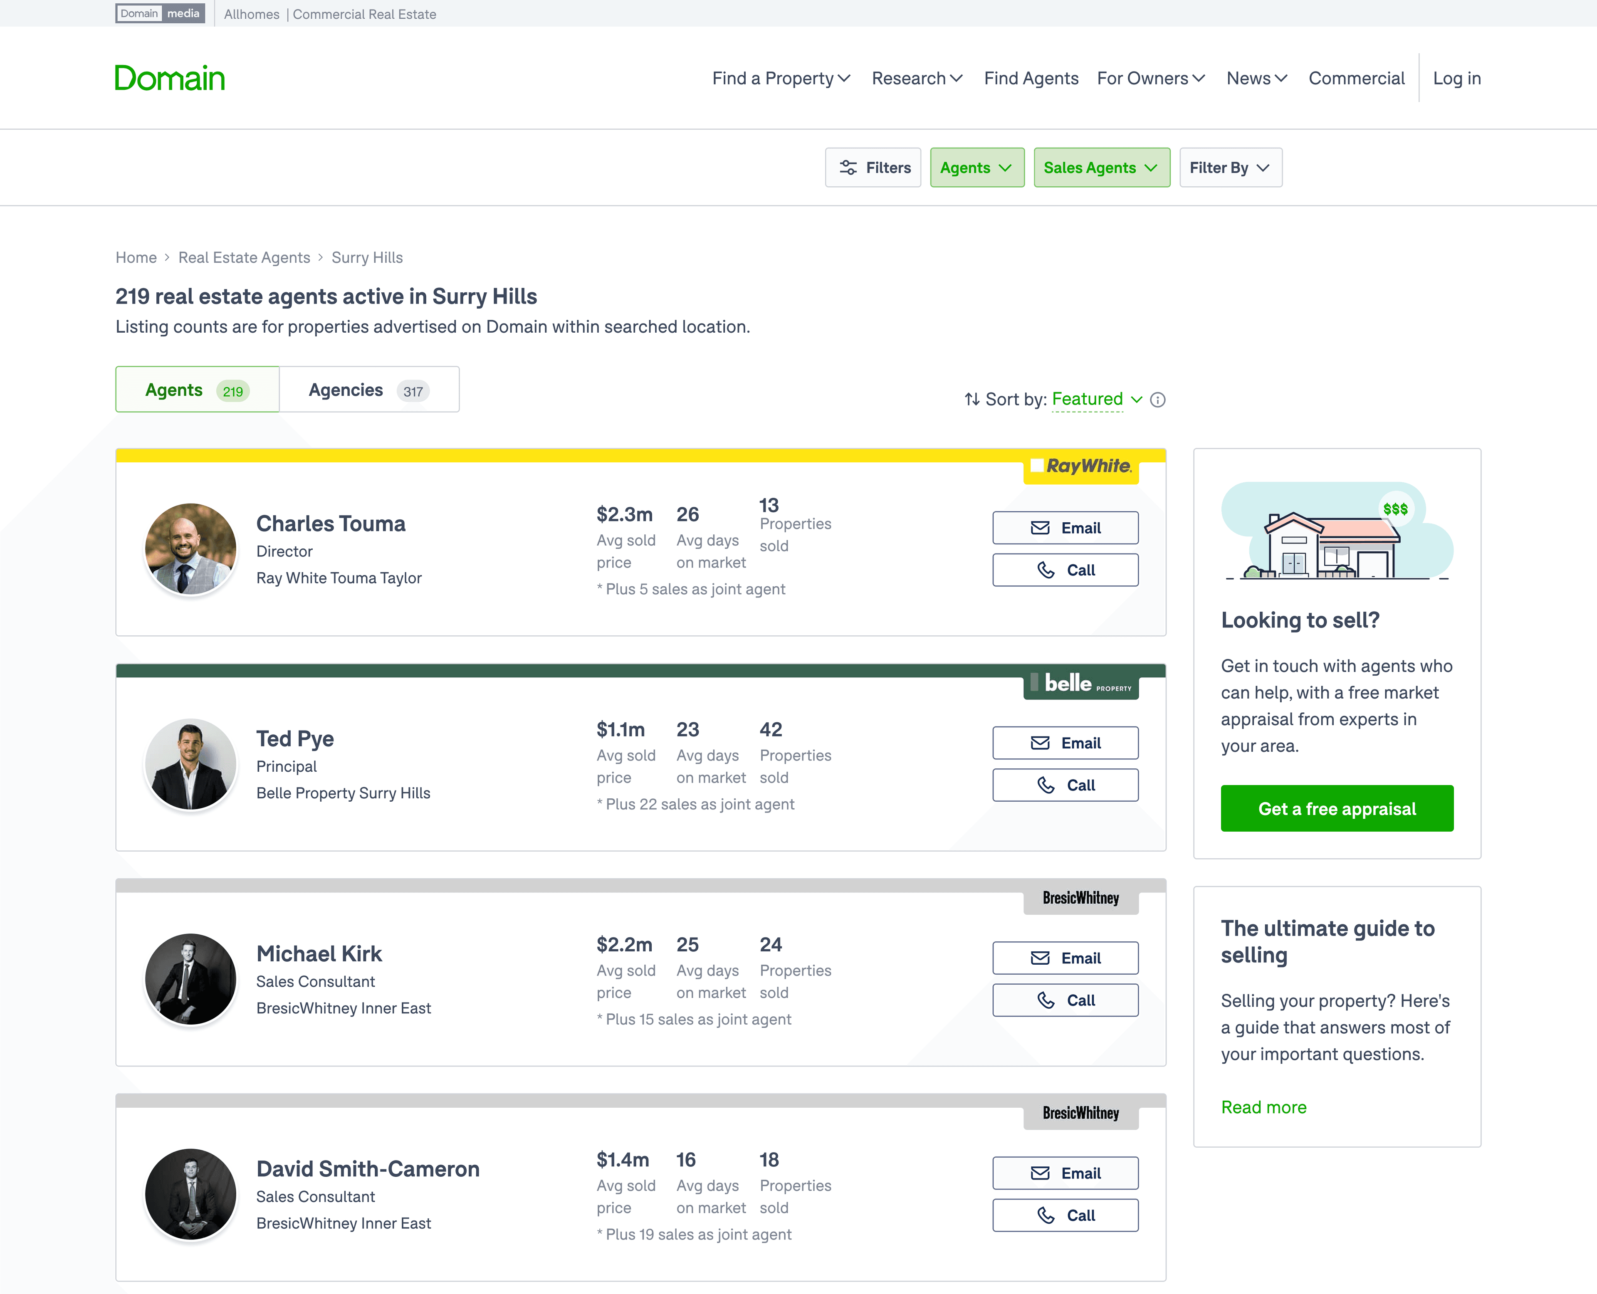1597x1294 pixels.
Task: Open Ted Pye's name link
Action: point(294,738)
